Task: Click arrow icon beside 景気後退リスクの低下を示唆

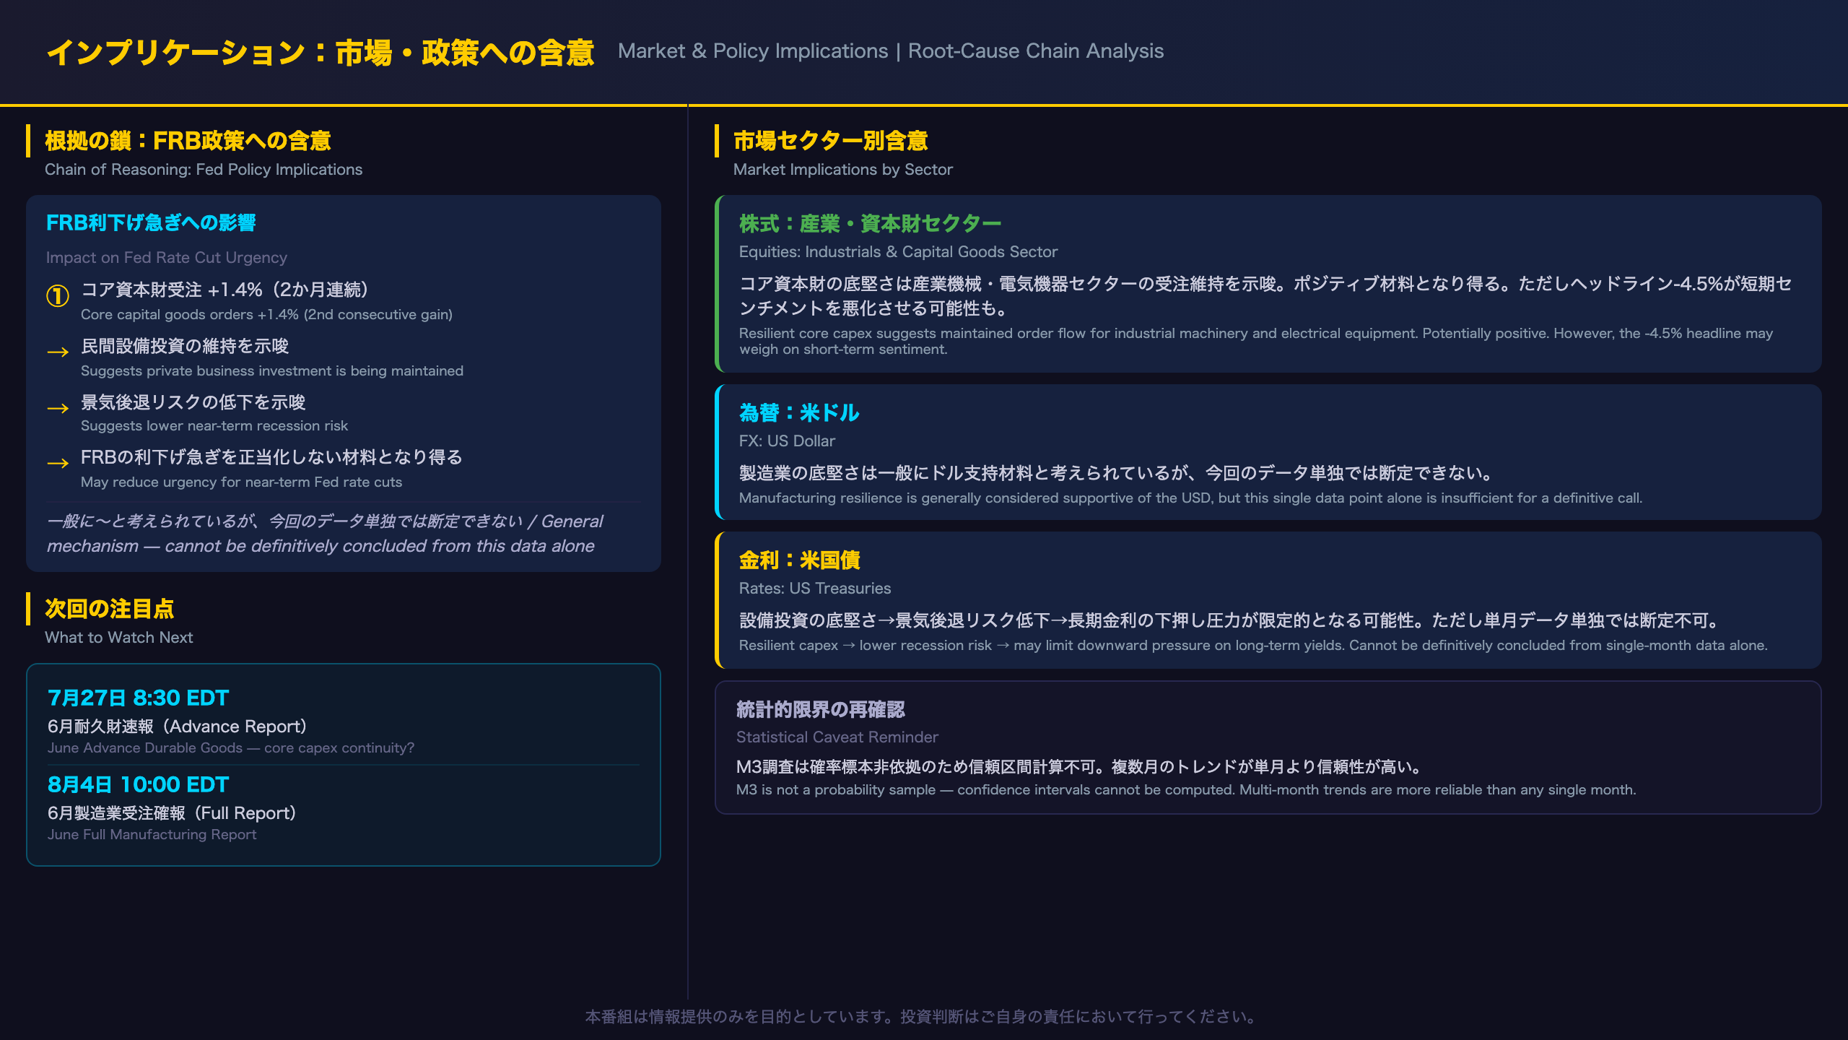Action: [58, 408]
